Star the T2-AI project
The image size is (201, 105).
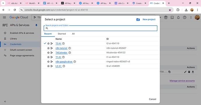point(48,44)
